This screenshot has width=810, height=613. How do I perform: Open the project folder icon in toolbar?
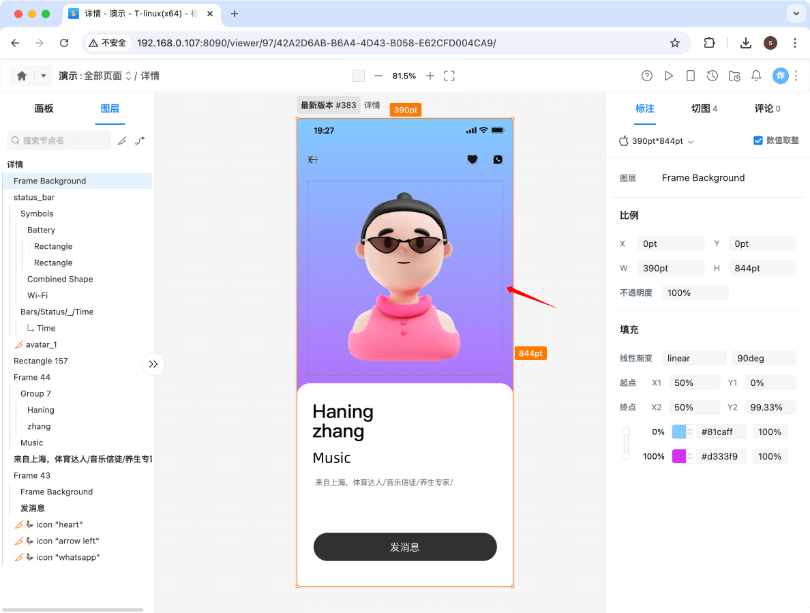click(734, 76)
